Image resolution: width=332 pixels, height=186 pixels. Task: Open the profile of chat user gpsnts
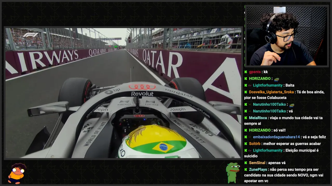(255, 72)
